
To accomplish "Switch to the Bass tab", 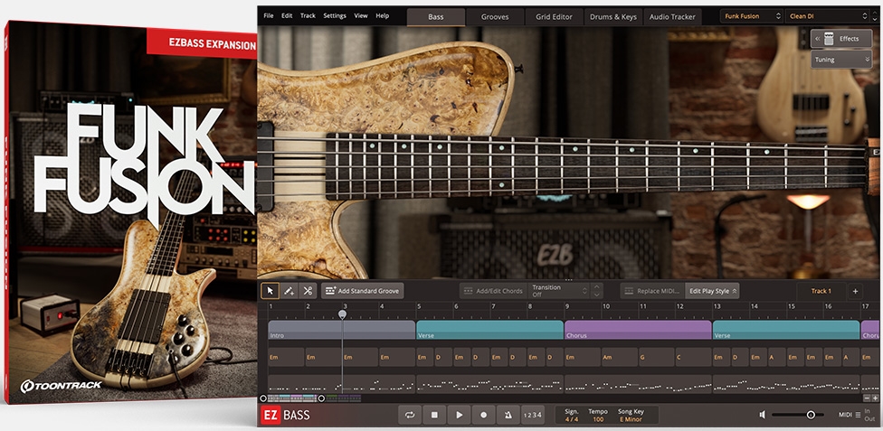I will [x=436, y=17].
